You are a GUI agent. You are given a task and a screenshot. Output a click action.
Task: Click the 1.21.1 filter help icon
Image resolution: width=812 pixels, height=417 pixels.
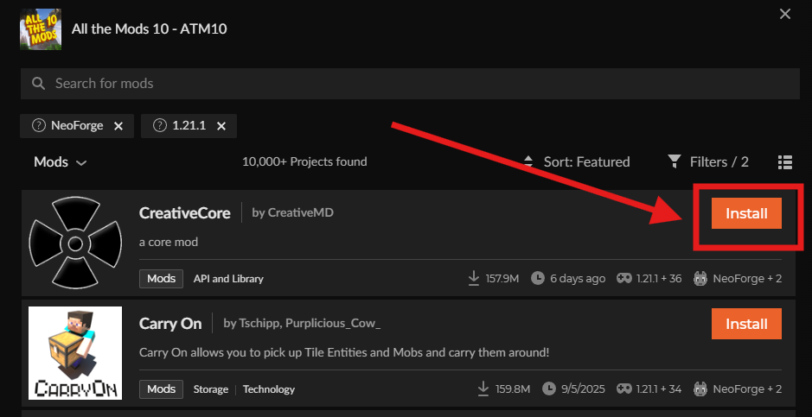click(160, 125)
